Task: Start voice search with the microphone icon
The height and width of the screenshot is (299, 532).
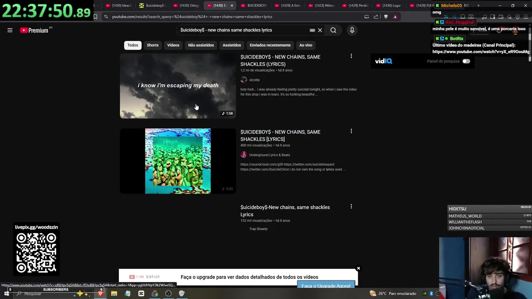Action: point(352,30)
